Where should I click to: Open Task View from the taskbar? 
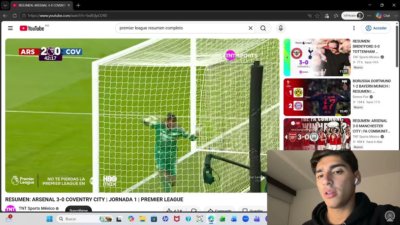119,219
